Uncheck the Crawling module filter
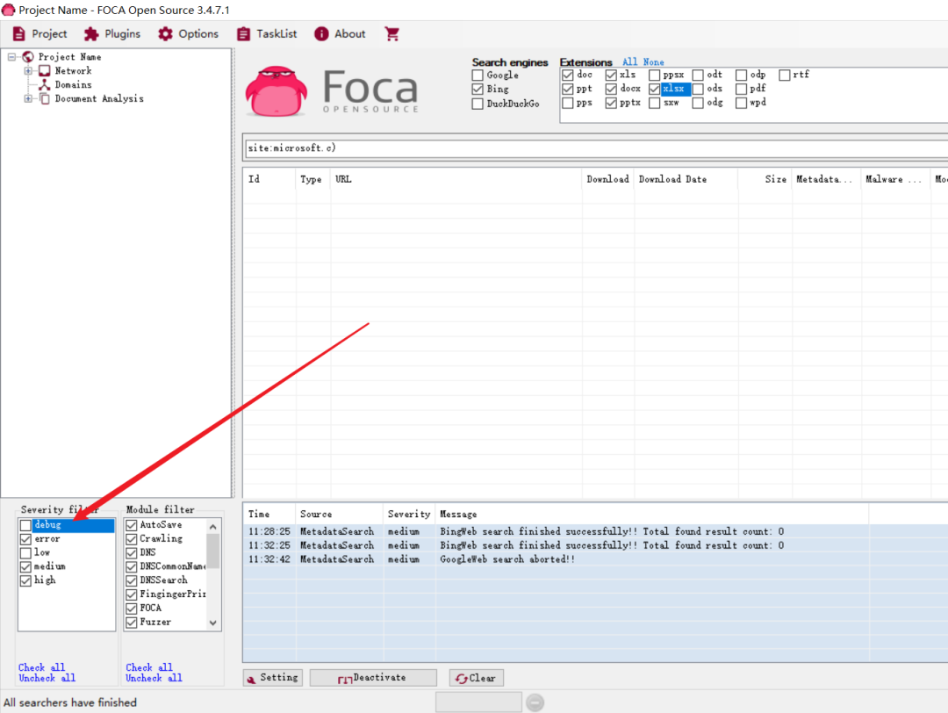948x713 pixels. click(131, 539)
